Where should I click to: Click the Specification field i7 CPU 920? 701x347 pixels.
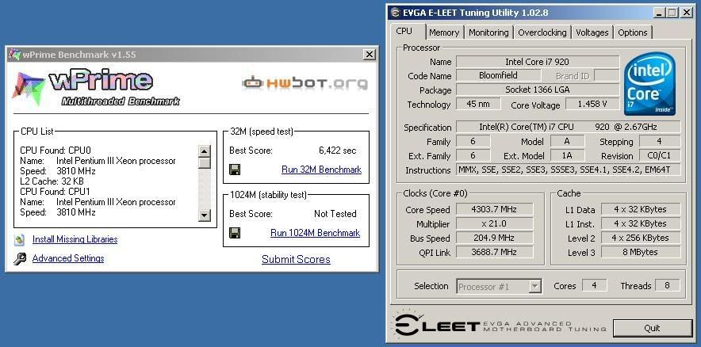tap(569, 127)
